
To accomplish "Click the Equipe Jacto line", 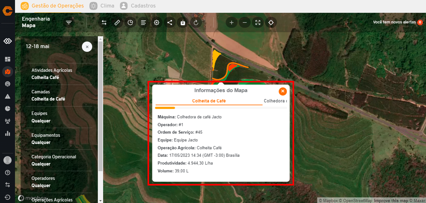I will pos(178,140).
